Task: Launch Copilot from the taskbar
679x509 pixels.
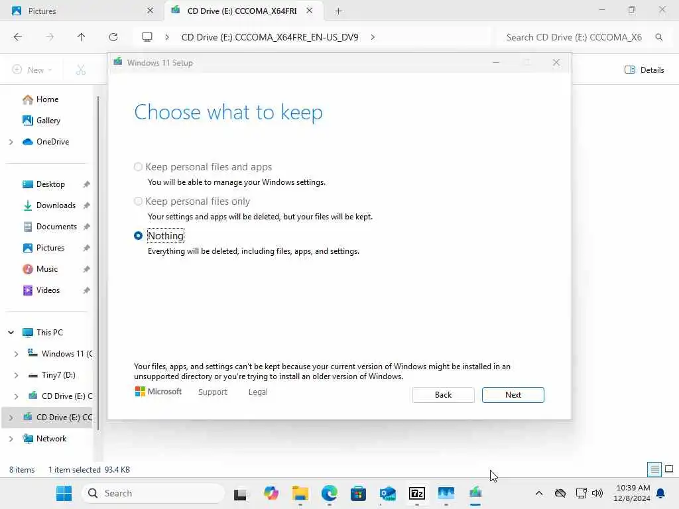Action: pyautogui.click(x=271, y=493)
